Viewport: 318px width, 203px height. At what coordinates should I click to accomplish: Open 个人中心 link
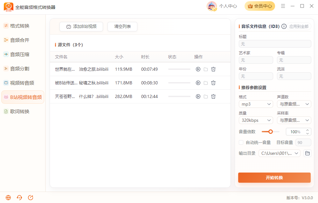228,6
